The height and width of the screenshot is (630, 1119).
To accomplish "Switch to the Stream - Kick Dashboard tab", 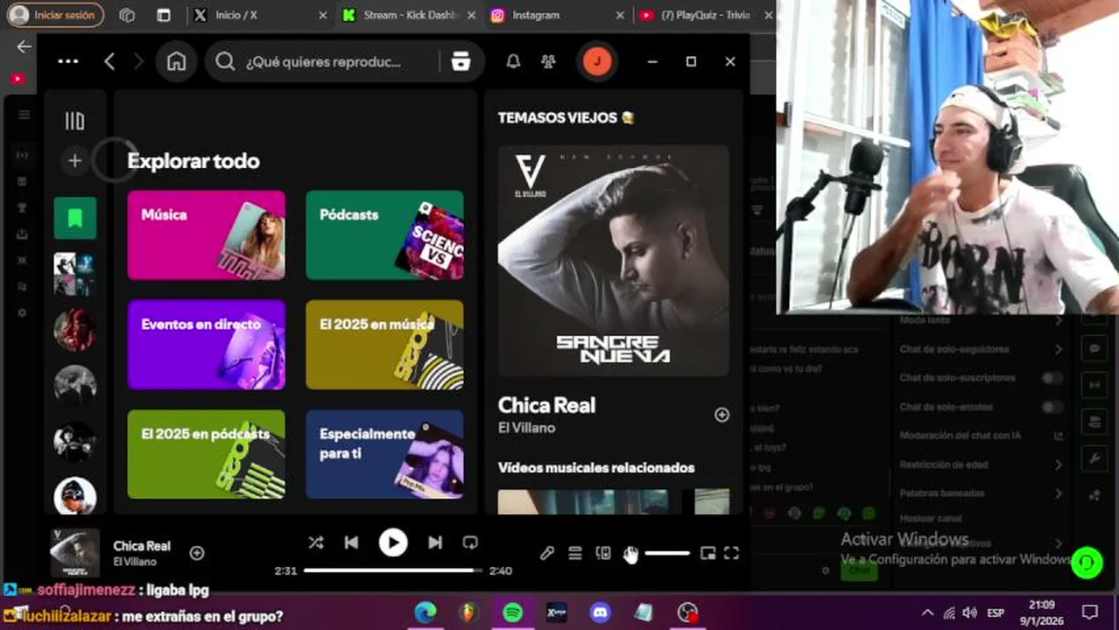I will tap(411, 15).
